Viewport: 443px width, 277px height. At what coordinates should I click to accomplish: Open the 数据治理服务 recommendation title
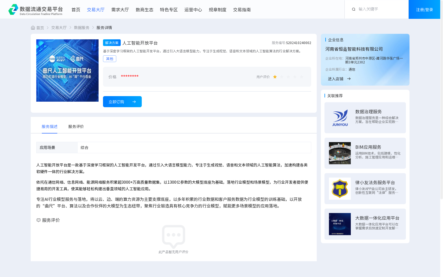[369, 112]
